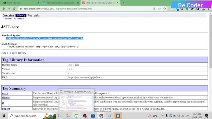Open the Windows notification center
Image resolution: width=212 pixels, height=119 pixels.
coord(207,116)
